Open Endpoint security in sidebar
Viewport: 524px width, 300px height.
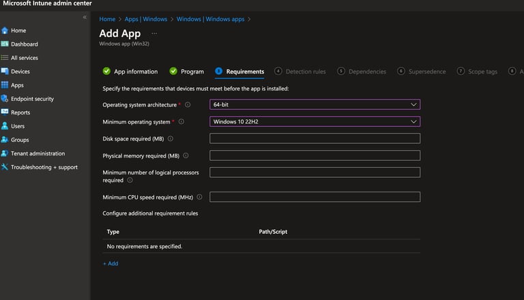(32, 99)
